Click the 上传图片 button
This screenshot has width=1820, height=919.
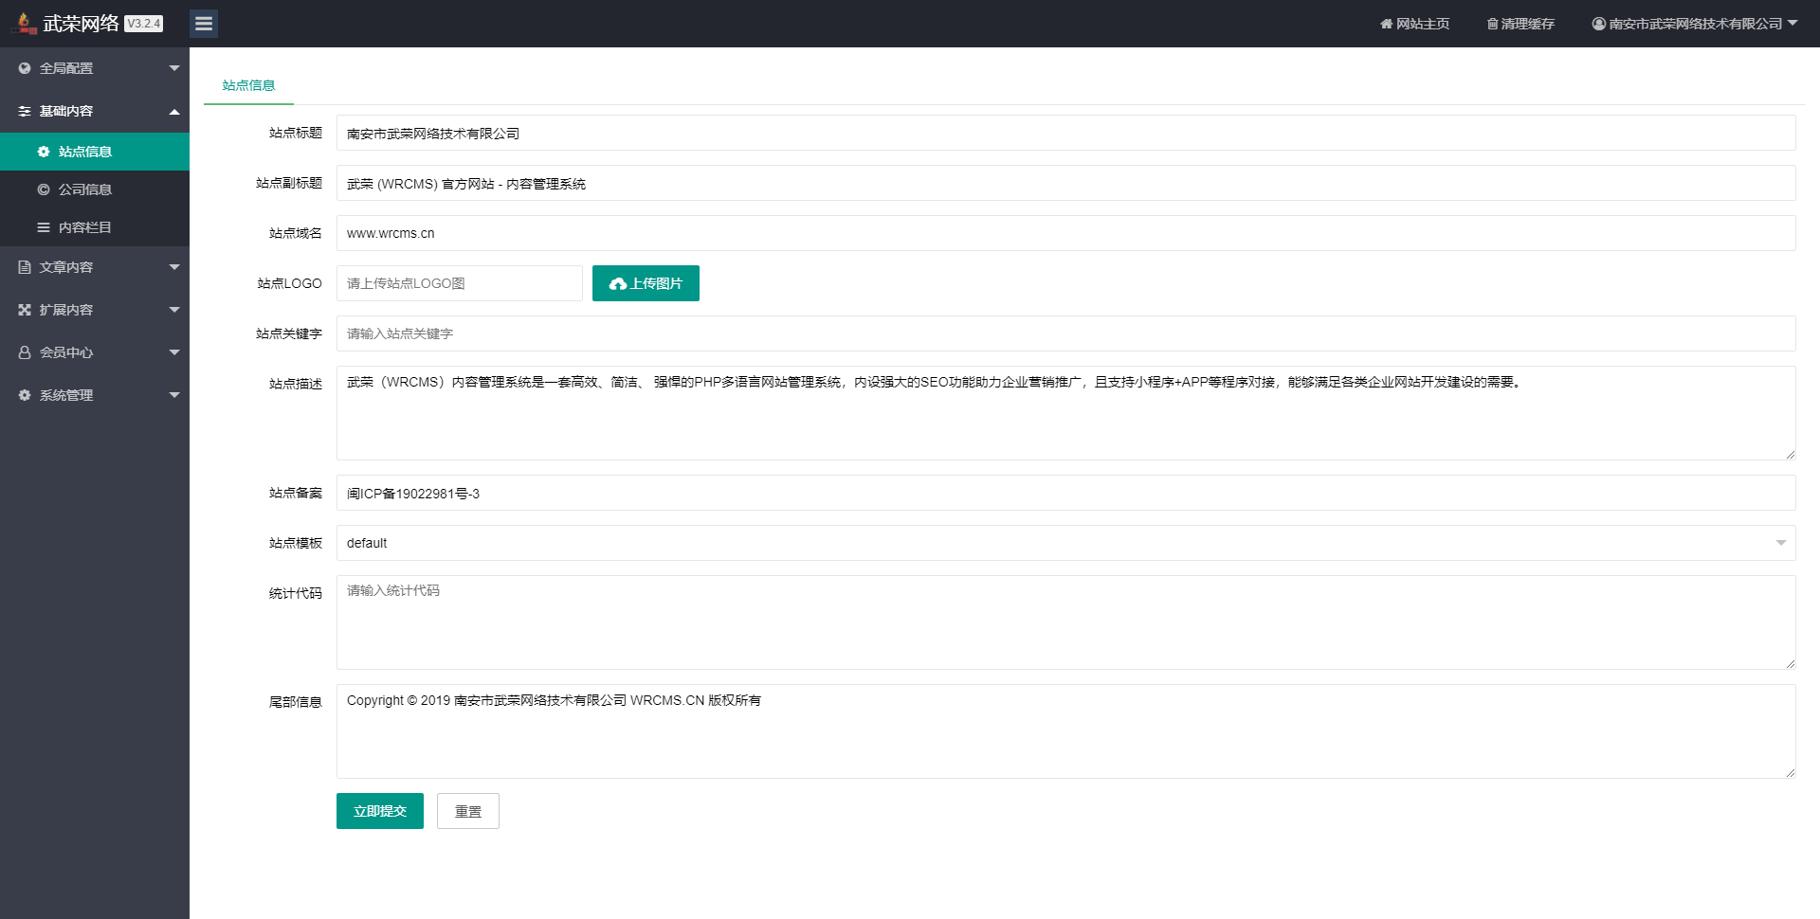click(x=646, y=283)
